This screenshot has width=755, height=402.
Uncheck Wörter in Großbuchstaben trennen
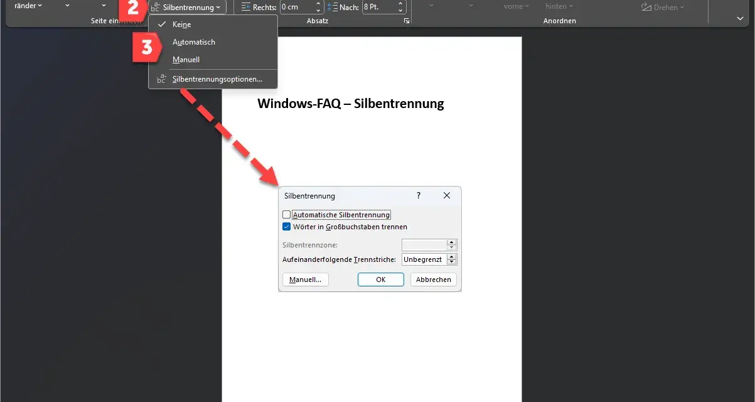287,227
